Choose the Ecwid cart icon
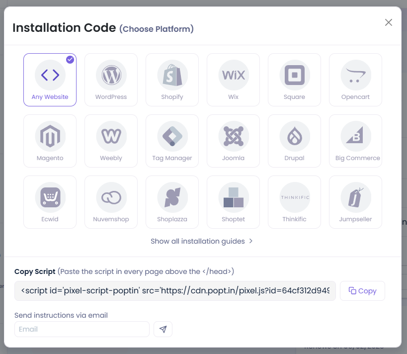407x354 pixels. [x=50, y=197]
